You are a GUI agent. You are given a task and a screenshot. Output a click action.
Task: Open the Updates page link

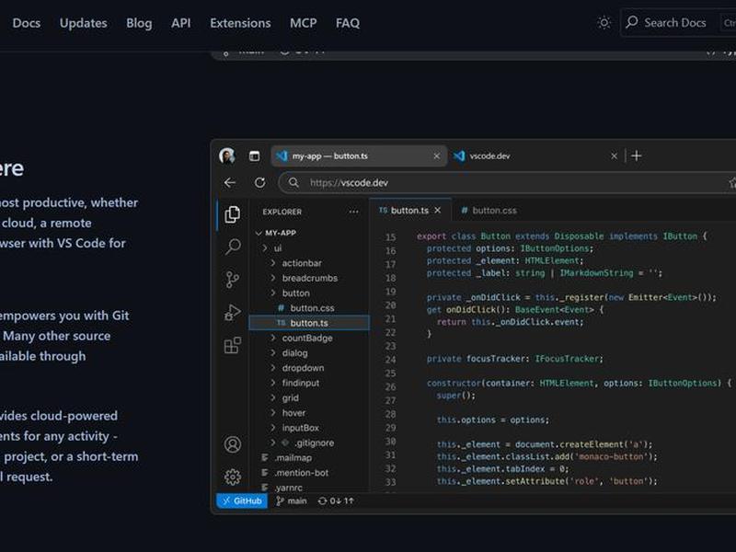(x=83, y=23)
